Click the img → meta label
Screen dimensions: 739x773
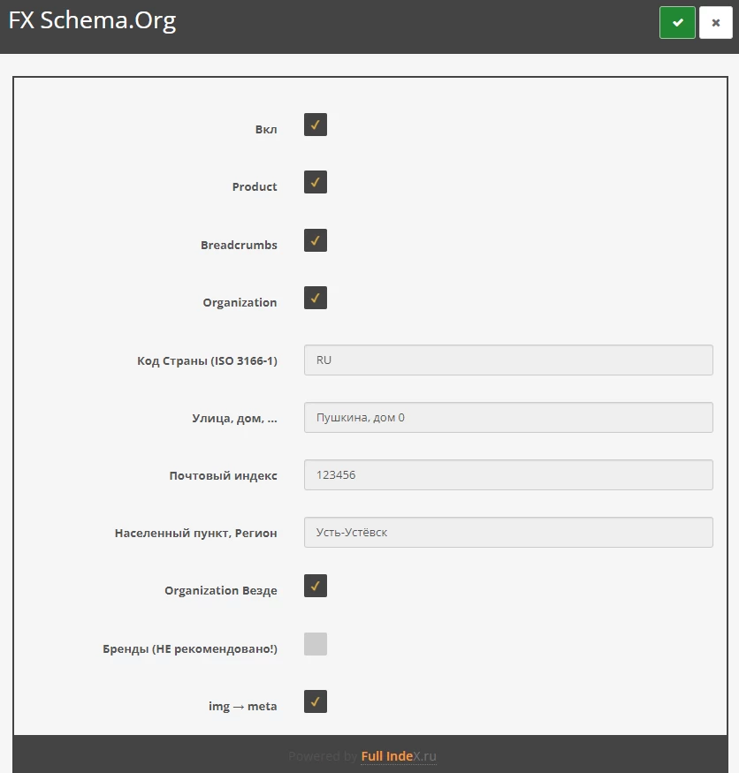point(243,707)
